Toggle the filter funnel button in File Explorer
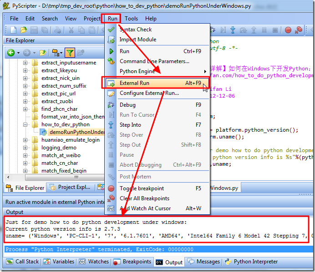 (70, 53)
